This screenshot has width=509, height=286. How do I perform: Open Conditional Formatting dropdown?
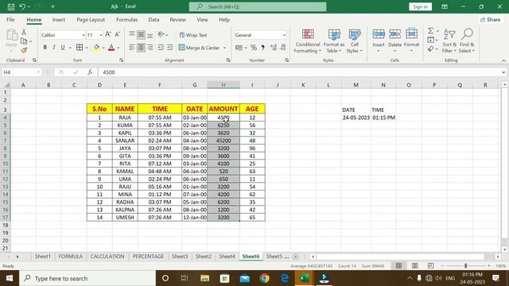coord(308,41)
